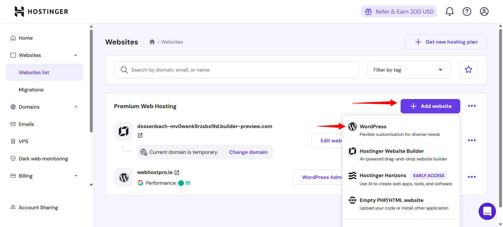Select Hostinger Website Builder option

401,155
